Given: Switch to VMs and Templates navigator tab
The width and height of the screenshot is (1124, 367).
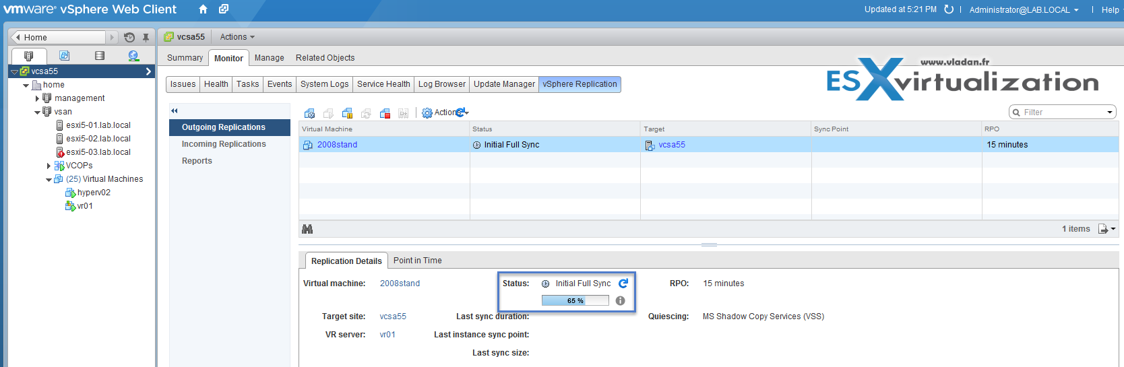Looking at the screenshot, I should [x=64, y=56].
